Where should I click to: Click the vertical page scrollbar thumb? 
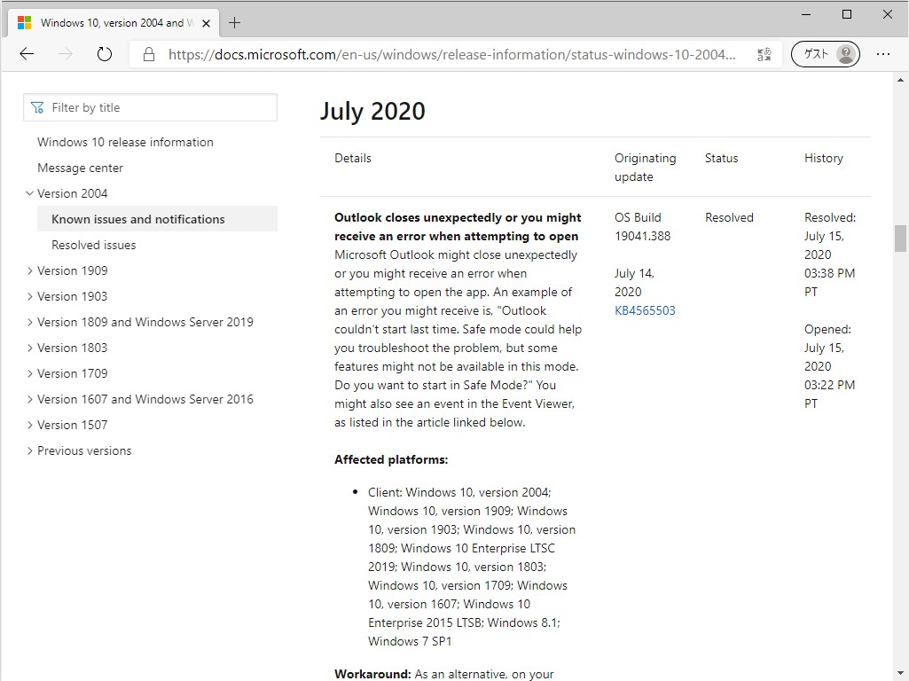coord(900,239)
